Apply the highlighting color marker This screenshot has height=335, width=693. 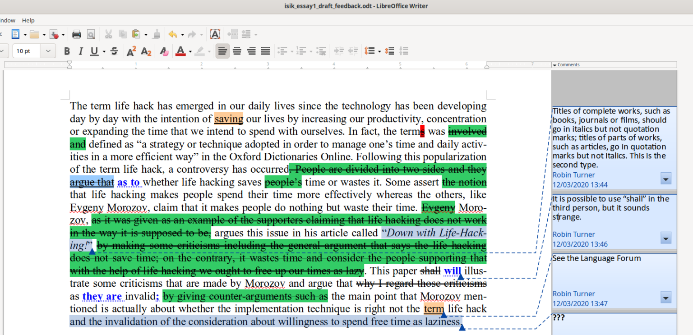click(x=200, y=51)
